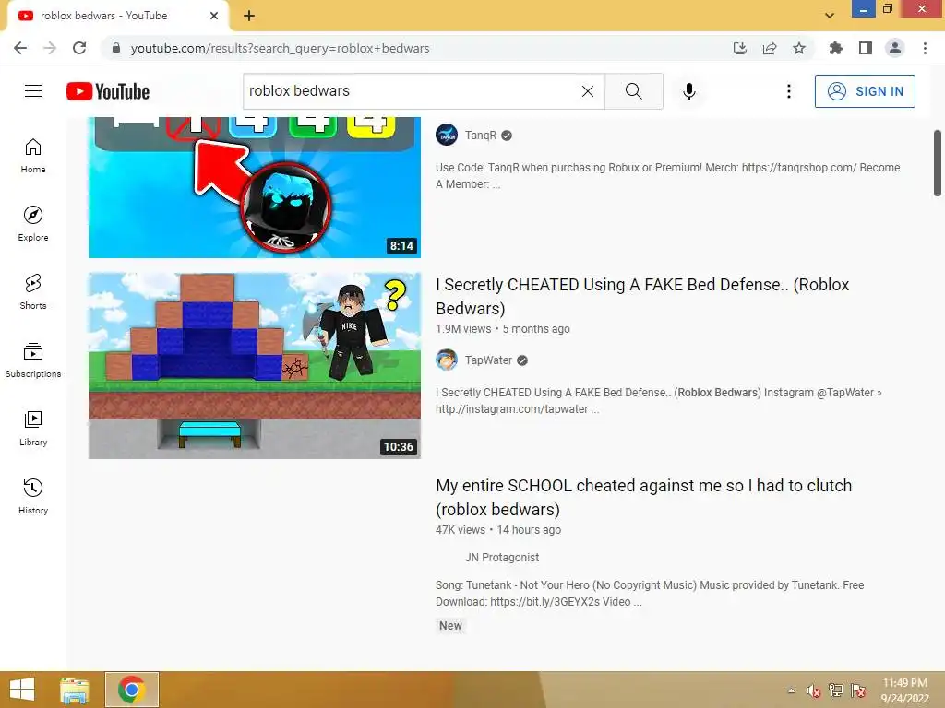Click the YouTube logo

click(108, 91)
